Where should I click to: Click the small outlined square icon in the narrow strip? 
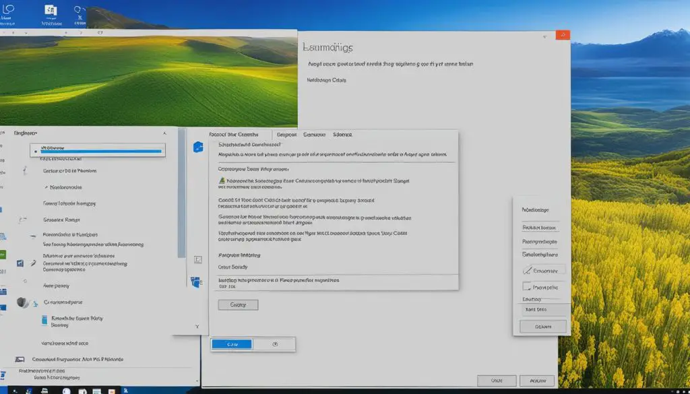[x=197, y=260]
